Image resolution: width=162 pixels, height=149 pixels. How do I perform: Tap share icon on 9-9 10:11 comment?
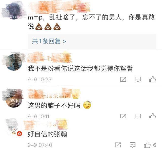coord(123,116)
